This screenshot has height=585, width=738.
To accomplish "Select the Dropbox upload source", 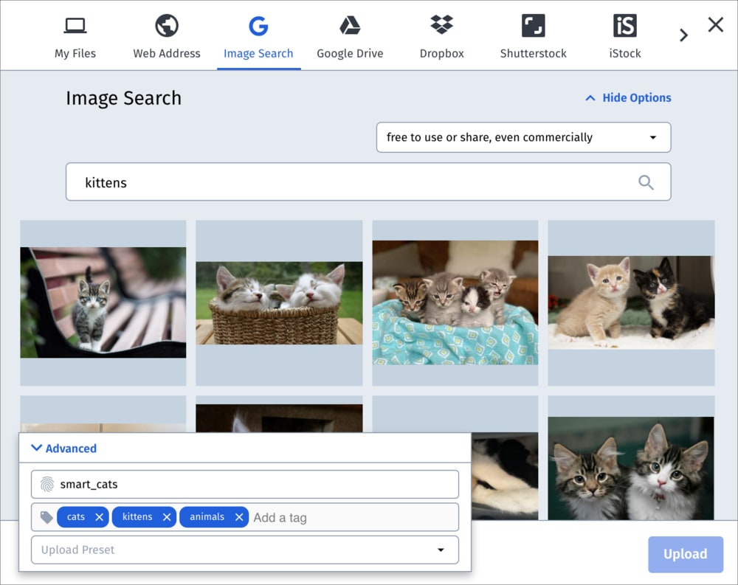I will click(441, 35).
